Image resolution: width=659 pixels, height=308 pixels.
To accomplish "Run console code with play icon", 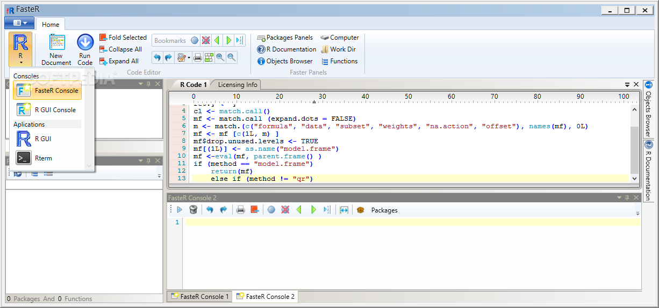I will (x=180, y=210).
